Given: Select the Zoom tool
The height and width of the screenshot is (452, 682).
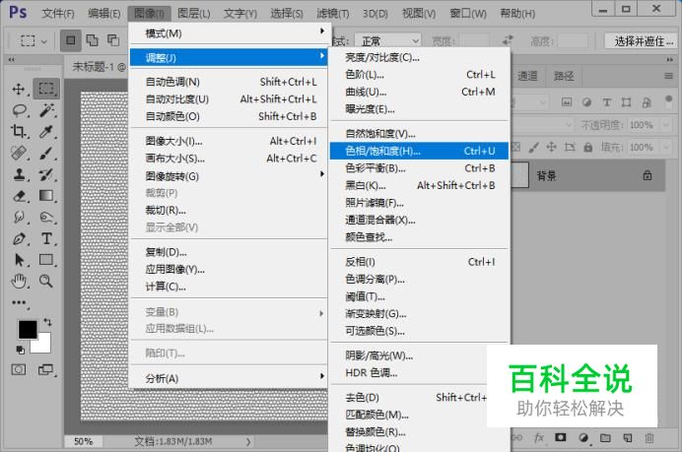Looking at the screenshot, I should click(x=46, y=282).
